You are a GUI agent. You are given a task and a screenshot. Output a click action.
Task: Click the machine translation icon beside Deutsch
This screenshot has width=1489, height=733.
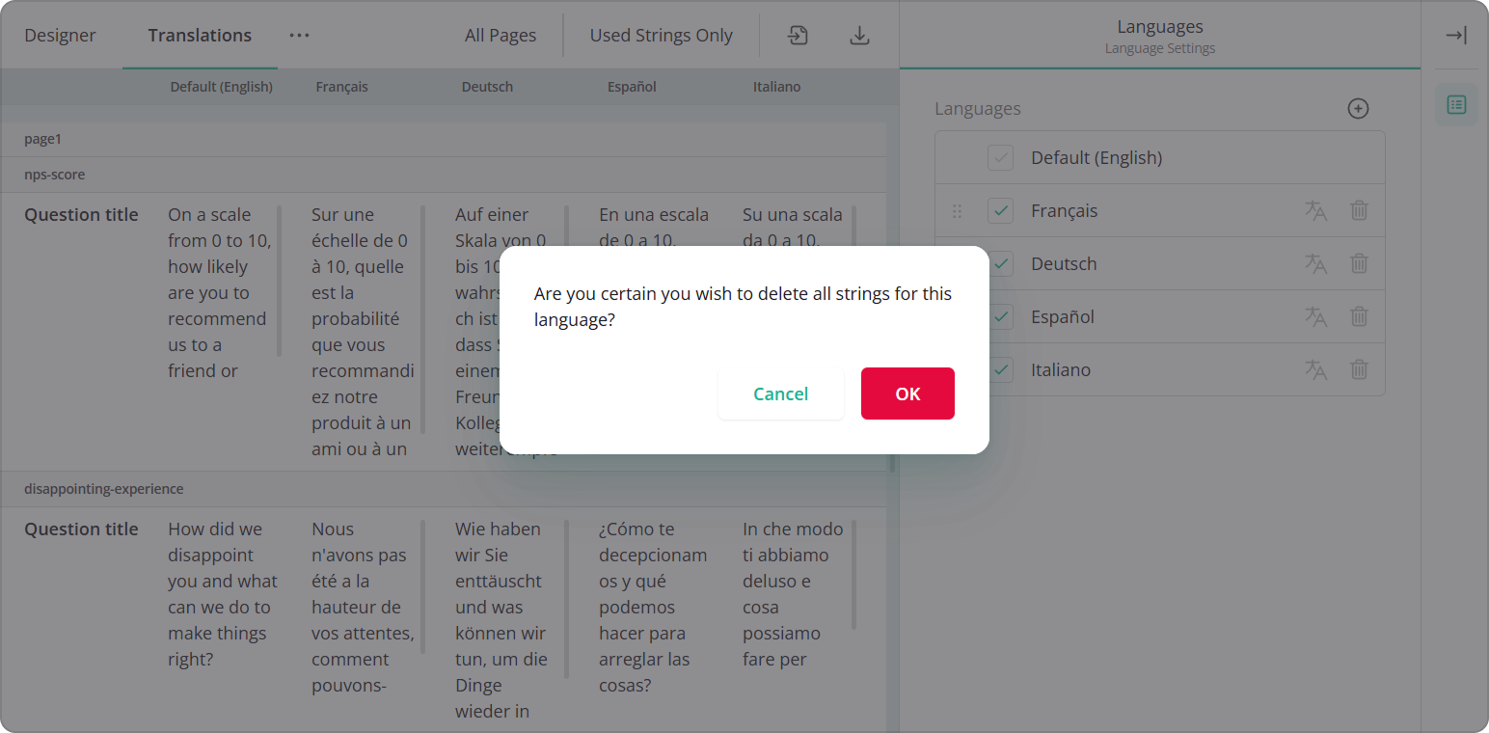pyautogui.click(x=1315, y=263)
